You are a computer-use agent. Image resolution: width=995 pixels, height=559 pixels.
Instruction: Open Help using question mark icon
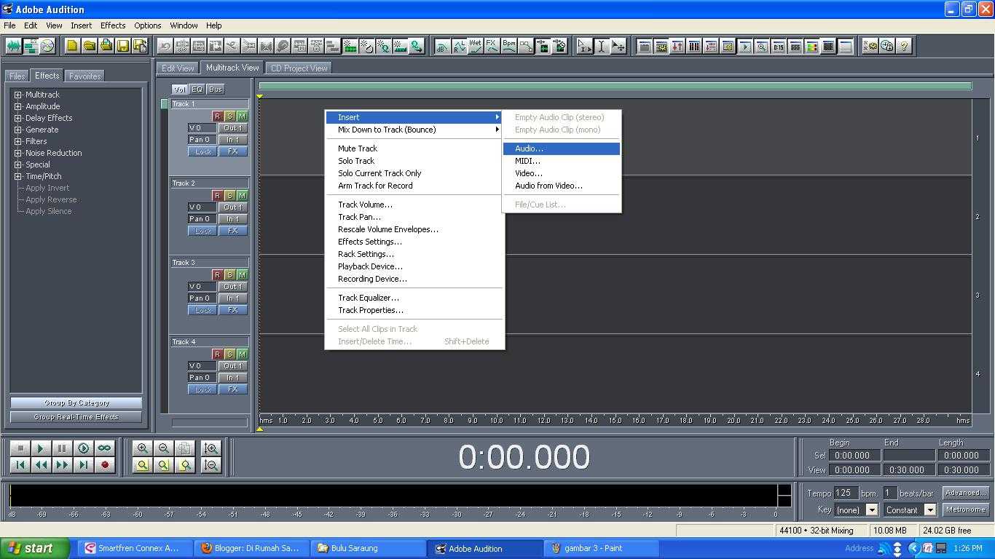(x=904, y=46)
